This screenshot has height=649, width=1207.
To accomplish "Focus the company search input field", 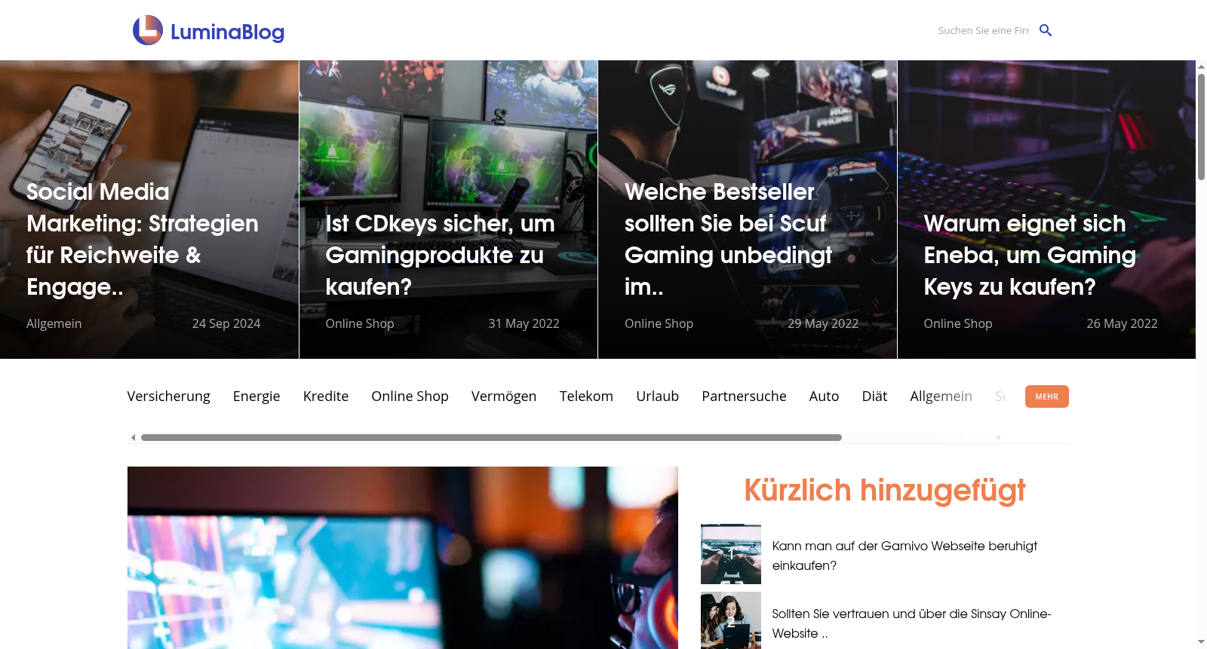I will [984, 30].
